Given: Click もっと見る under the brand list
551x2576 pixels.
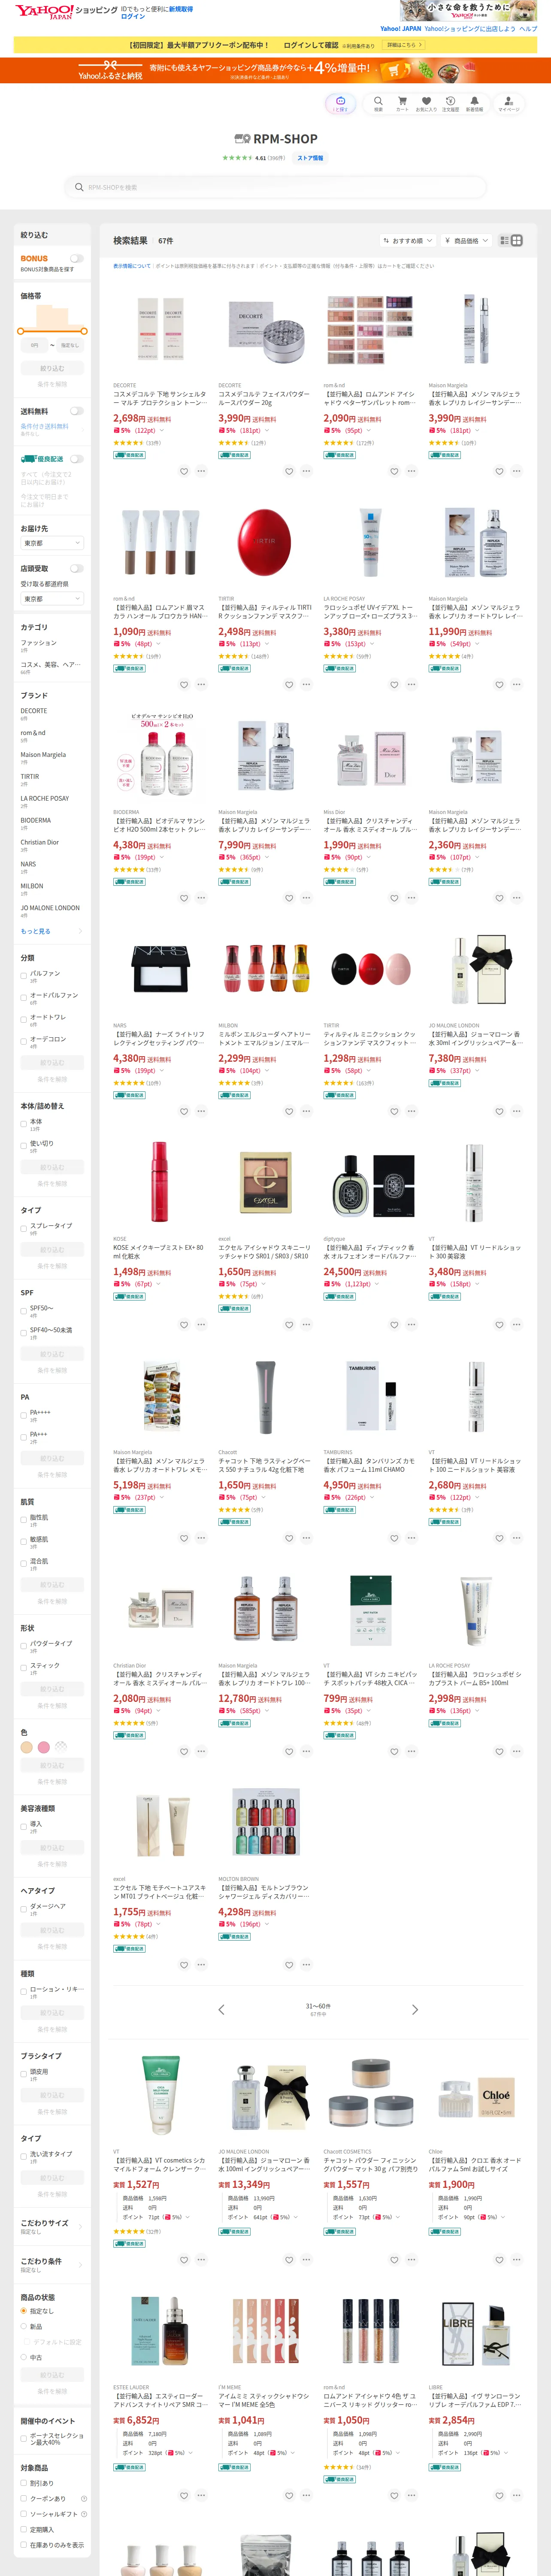Looking at the screenshot, I should click(36, 931).
